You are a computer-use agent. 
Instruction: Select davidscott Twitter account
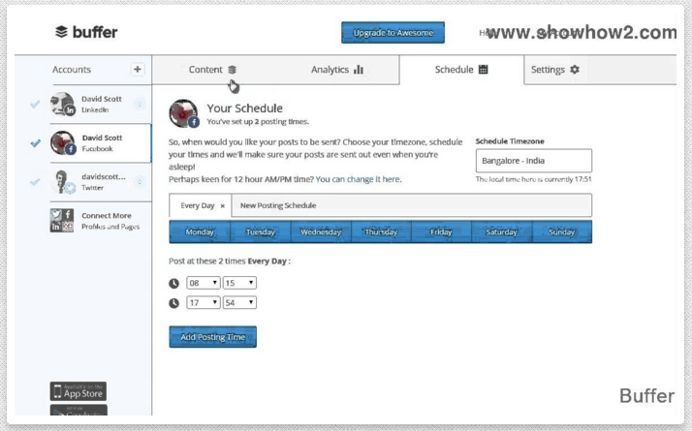[x=101, y=182]
